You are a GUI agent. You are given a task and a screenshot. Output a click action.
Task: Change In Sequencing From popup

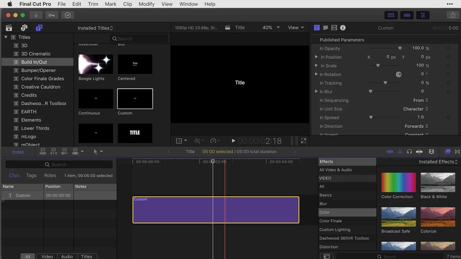[421, 100]
